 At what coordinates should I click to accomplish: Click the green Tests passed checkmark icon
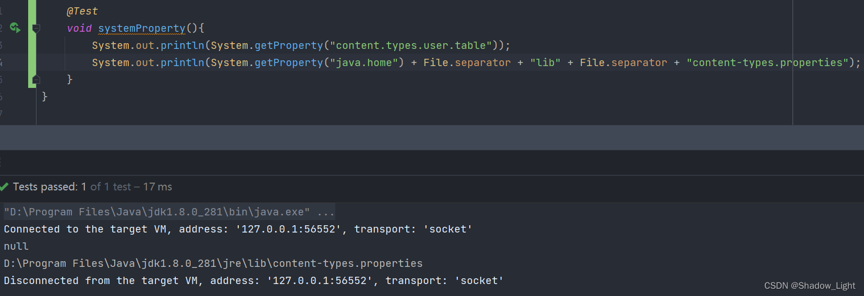click(5, 187)
